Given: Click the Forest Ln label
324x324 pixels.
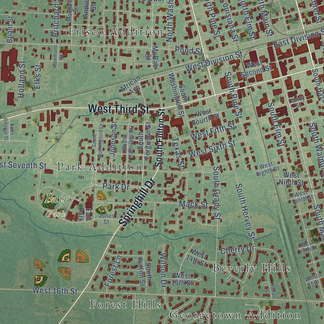Looking at the screenshot, I should pos(113,271).
